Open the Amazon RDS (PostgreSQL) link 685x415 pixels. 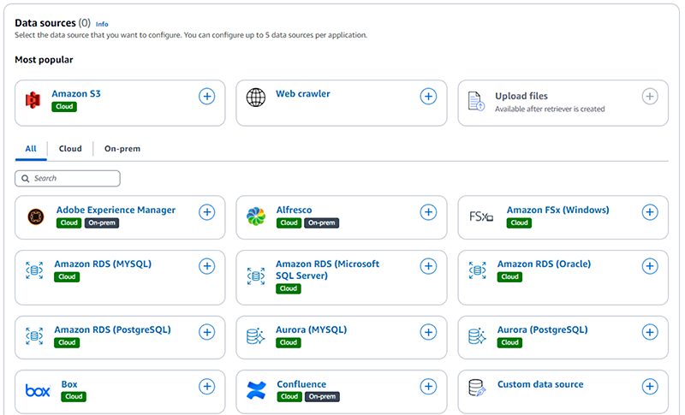click(x=112, y=330)
